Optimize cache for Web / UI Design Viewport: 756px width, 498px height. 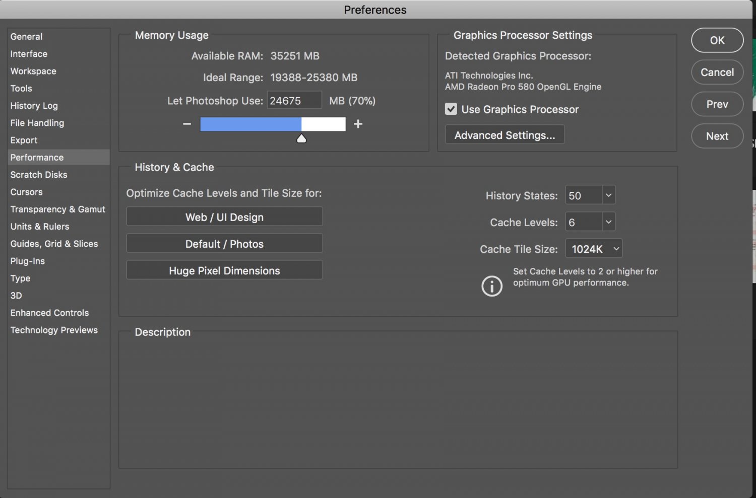click(224, 217)
